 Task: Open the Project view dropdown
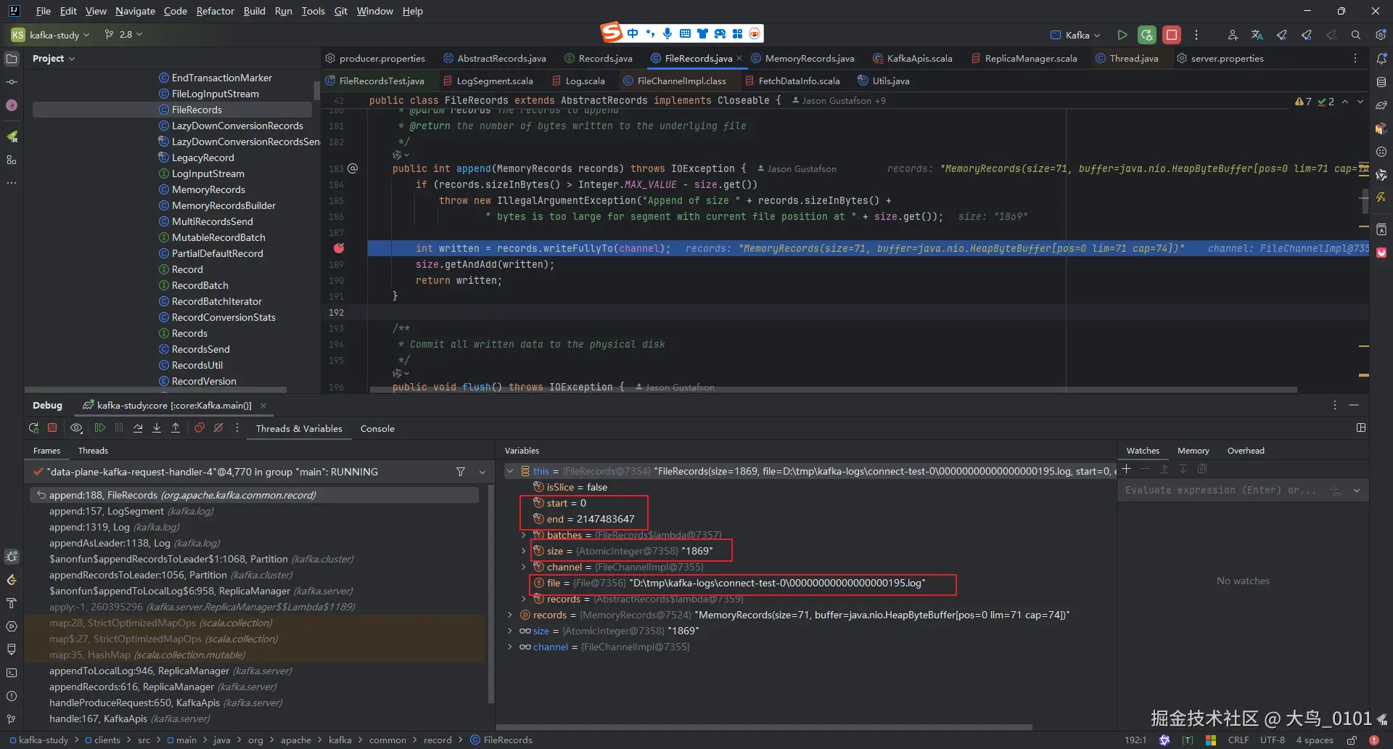54,59
